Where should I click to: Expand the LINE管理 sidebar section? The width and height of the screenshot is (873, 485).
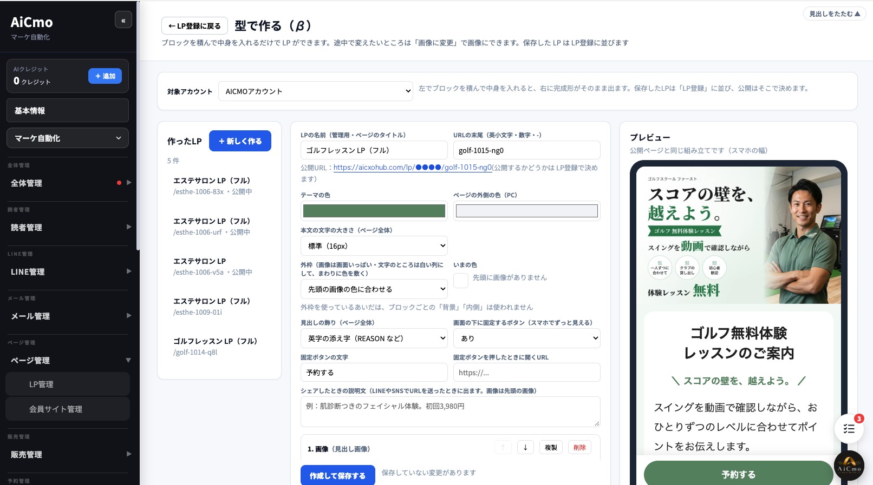tap(68, 271)
